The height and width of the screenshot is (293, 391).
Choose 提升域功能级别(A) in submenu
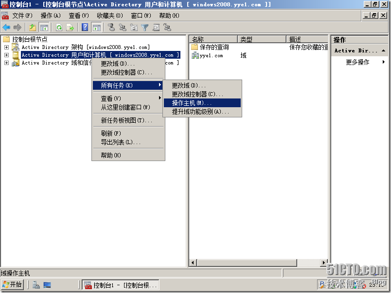point(202,112)
